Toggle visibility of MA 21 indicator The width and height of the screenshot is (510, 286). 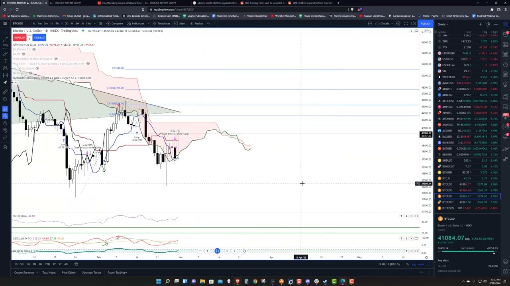click(30, 73)
